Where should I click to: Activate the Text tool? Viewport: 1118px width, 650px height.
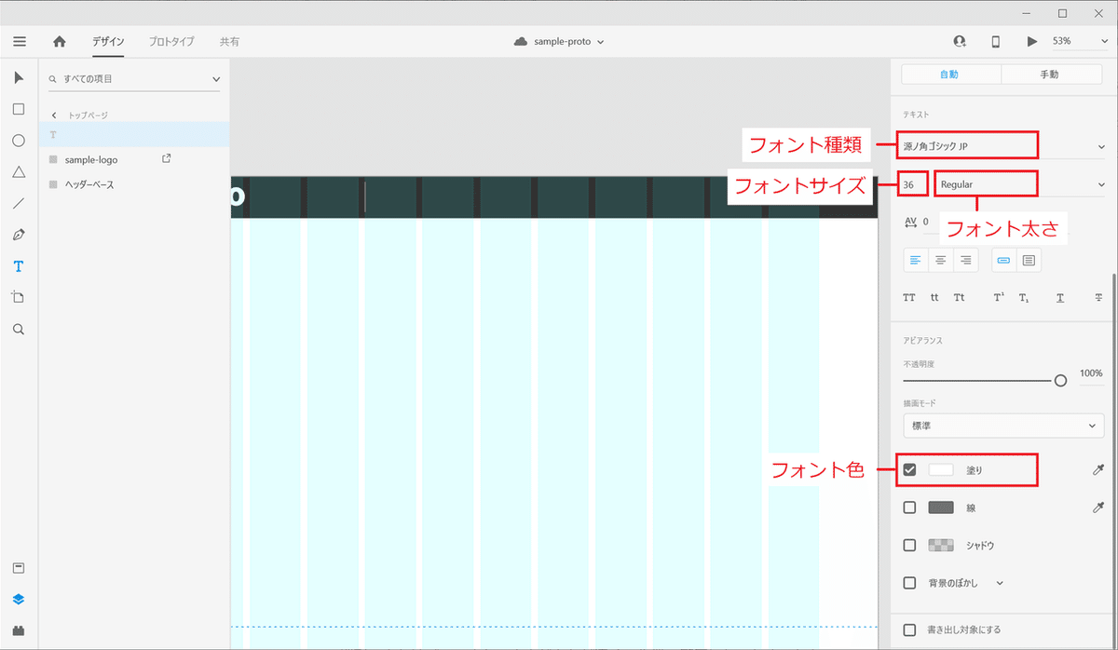[19, 266]
